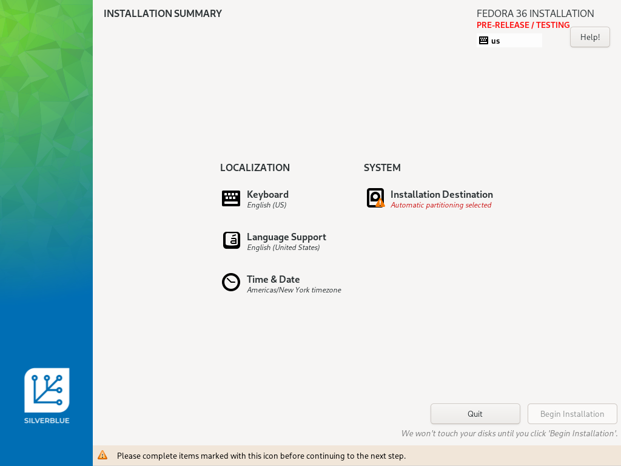
Task: Open the Help! button
Action: pyautogui.click(x=589, y=37)
